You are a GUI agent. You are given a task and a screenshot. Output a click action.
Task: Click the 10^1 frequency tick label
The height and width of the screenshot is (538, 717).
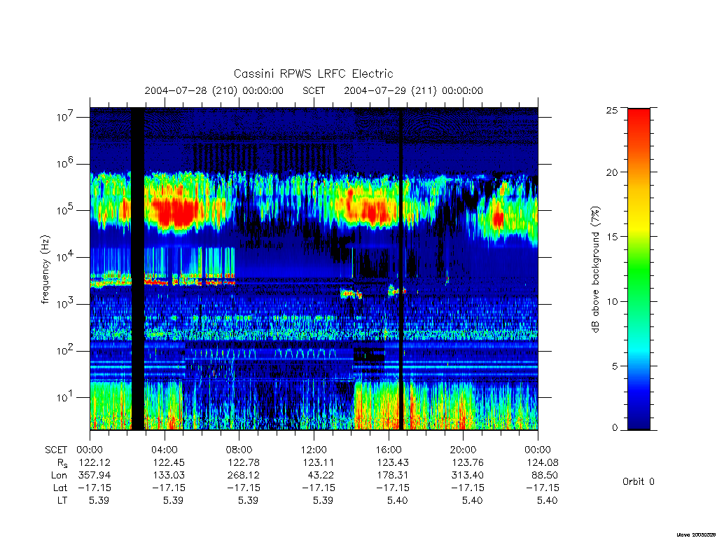tap(66, 397)
